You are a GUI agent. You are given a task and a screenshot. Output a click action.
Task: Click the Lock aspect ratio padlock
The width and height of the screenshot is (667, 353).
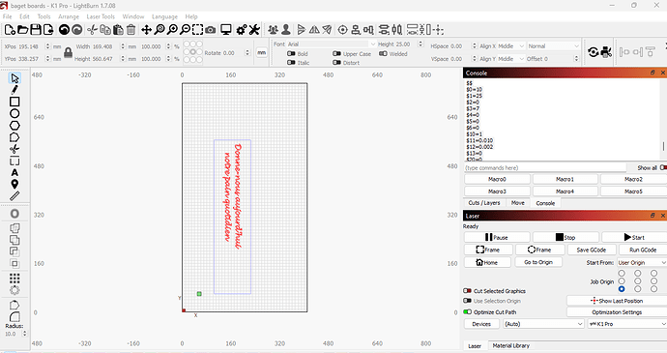pyautogui.click(x=68, y=52)
